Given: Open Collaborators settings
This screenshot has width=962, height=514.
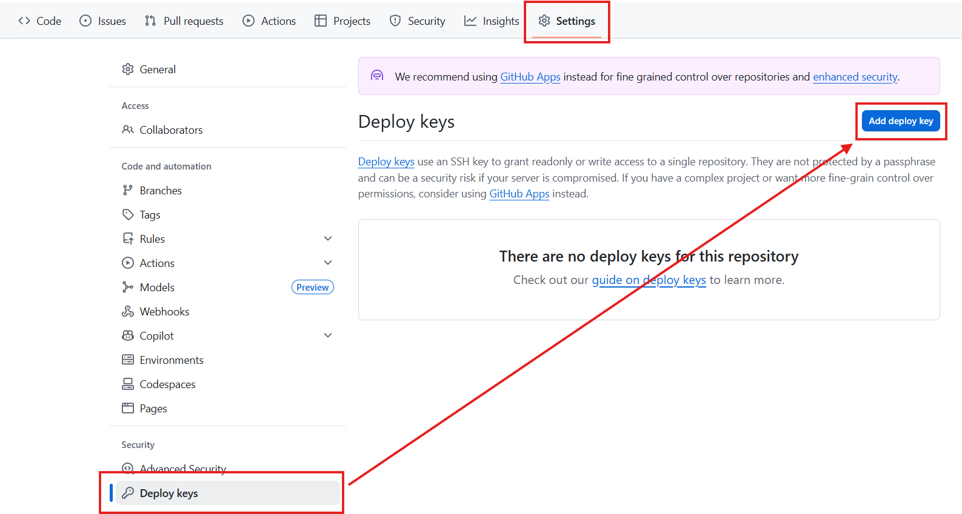Looking at the screenshot, I should click(x=228, y=130).
